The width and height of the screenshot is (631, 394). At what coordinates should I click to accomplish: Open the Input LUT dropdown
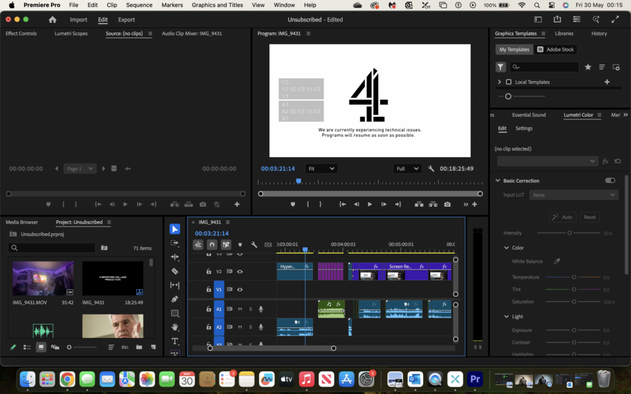point(574,195)
